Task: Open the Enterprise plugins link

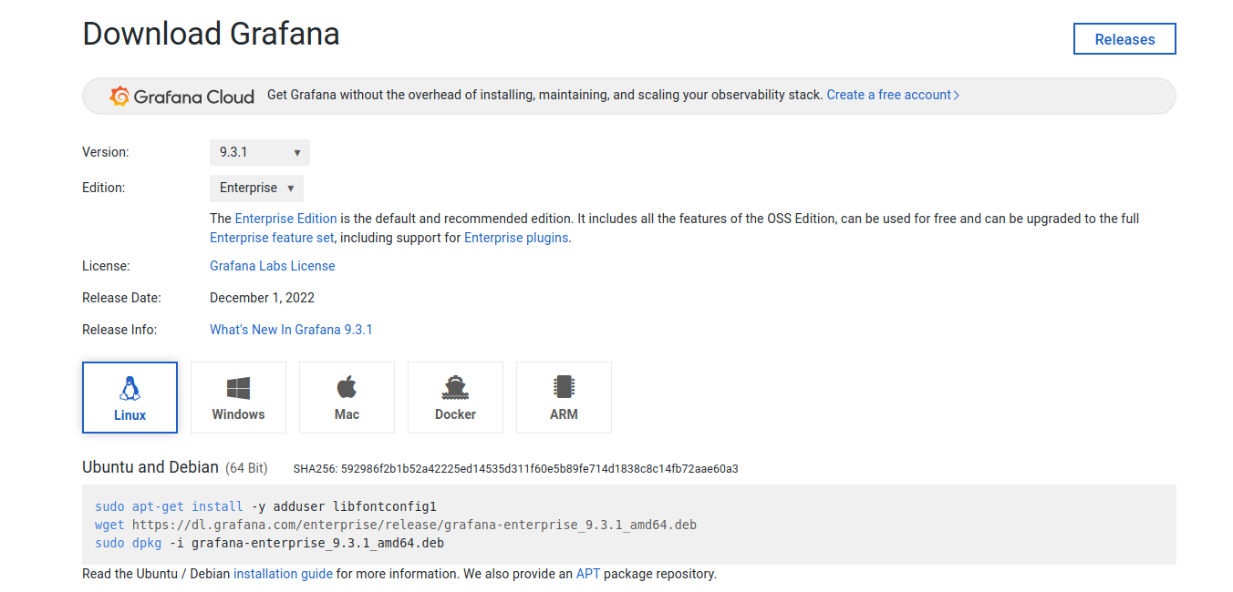Action: pos(515,237)
